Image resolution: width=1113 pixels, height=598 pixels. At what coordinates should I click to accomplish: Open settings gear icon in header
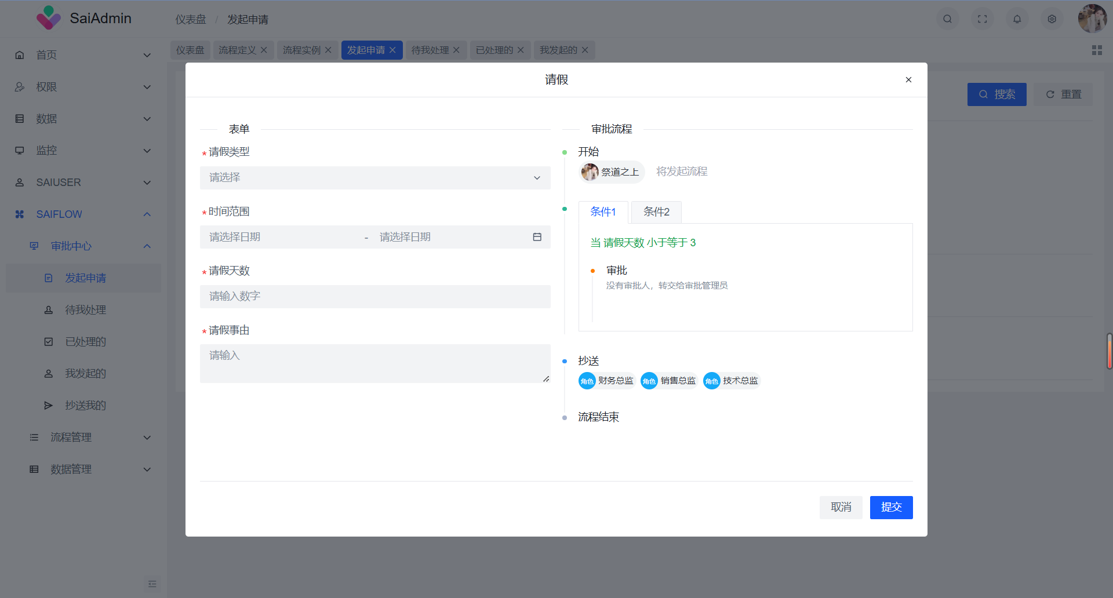pos(1052,19)
